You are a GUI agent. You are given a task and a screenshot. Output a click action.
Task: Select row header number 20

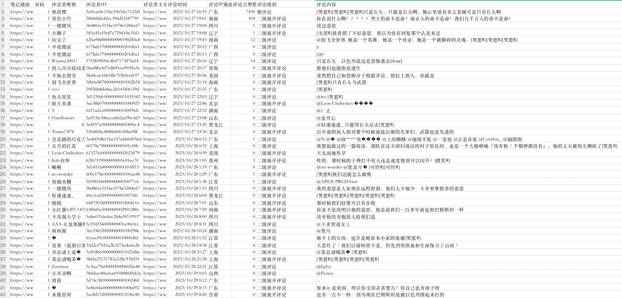pos(4,139)
